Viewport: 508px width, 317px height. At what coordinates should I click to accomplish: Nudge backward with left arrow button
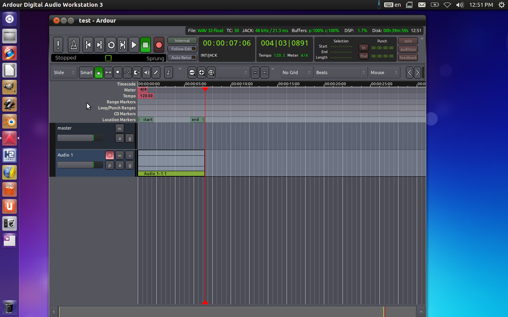click(x=409, y=73)
